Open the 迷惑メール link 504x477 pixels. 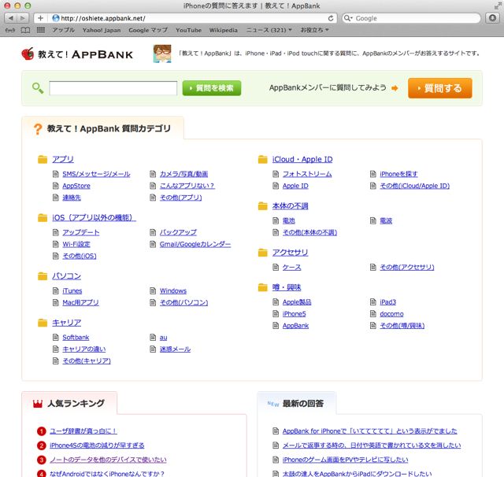coord(175,349)
